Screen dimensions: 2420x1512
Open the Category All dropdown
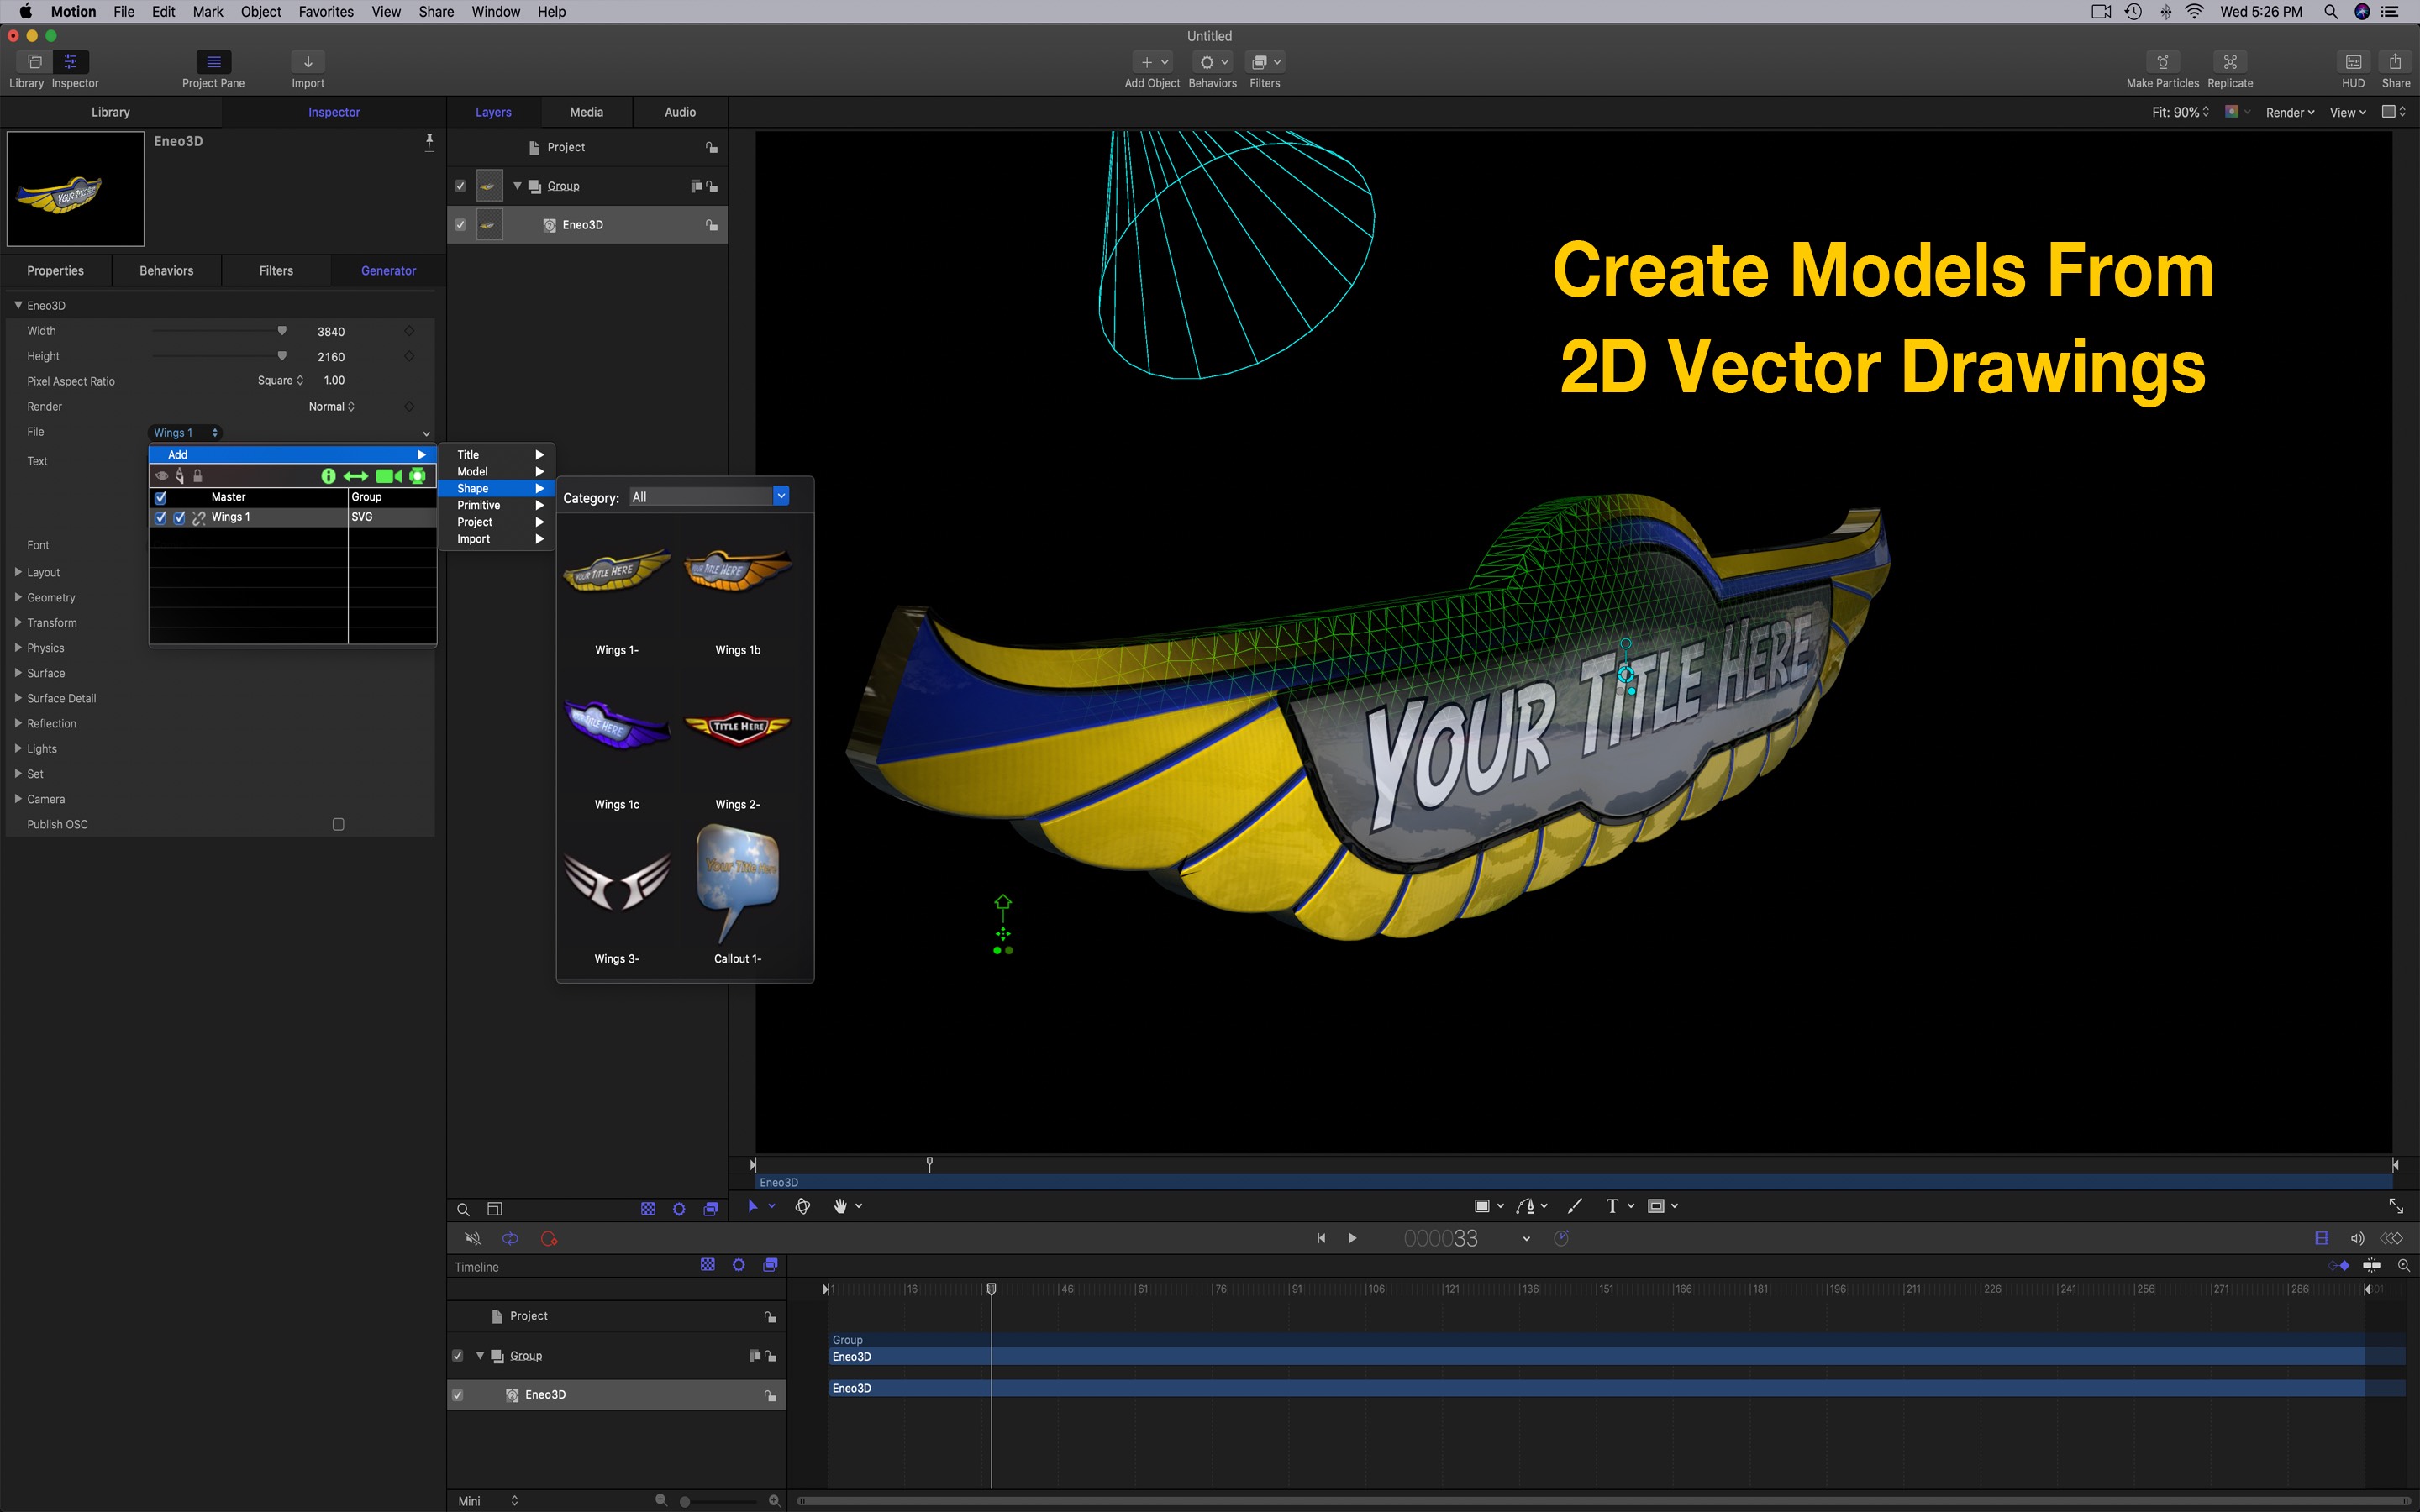709,497
